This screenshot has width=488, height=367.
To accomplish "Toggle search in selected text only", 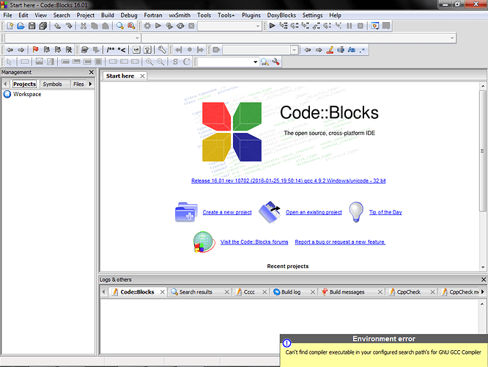I will tap(341, 50).
